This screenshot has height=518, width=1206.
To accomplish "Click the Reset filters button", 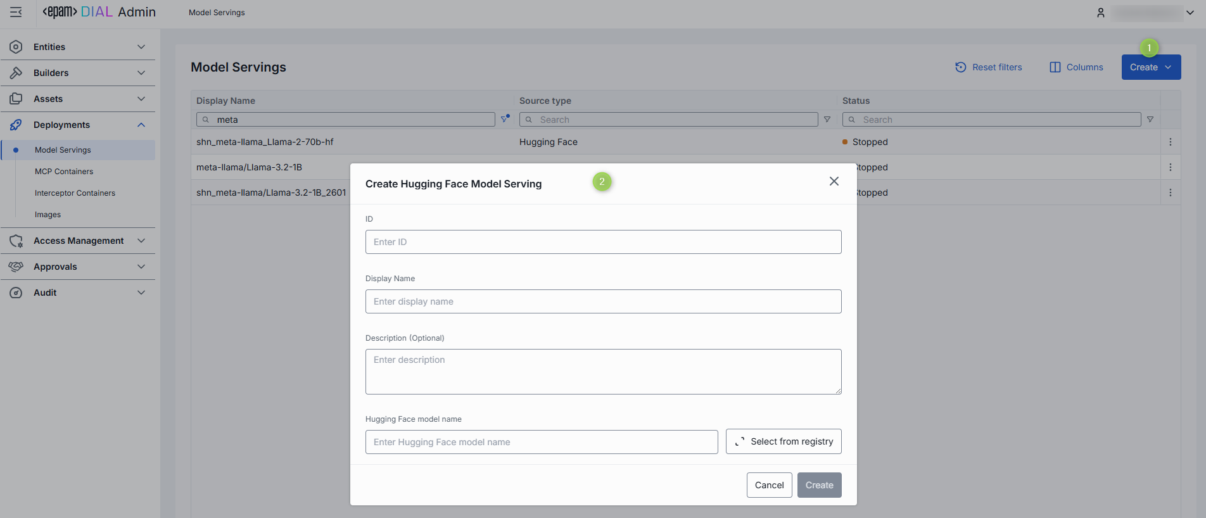I will [x=988, y=67].
